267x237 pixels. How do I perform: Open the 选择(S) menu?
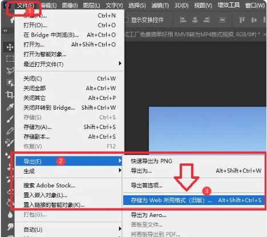click(x=137, y=5)
